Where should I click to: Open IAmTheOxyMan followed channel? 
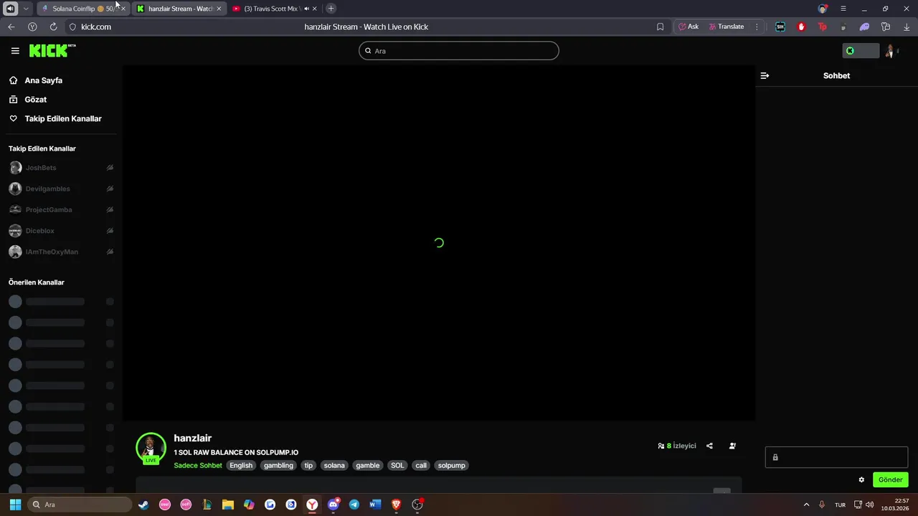point(52,252)
